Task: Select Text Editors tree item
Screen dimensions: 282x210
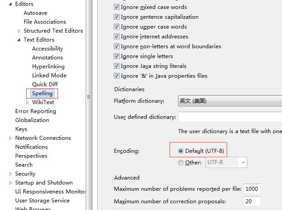Action: click(x=39, y=40)
